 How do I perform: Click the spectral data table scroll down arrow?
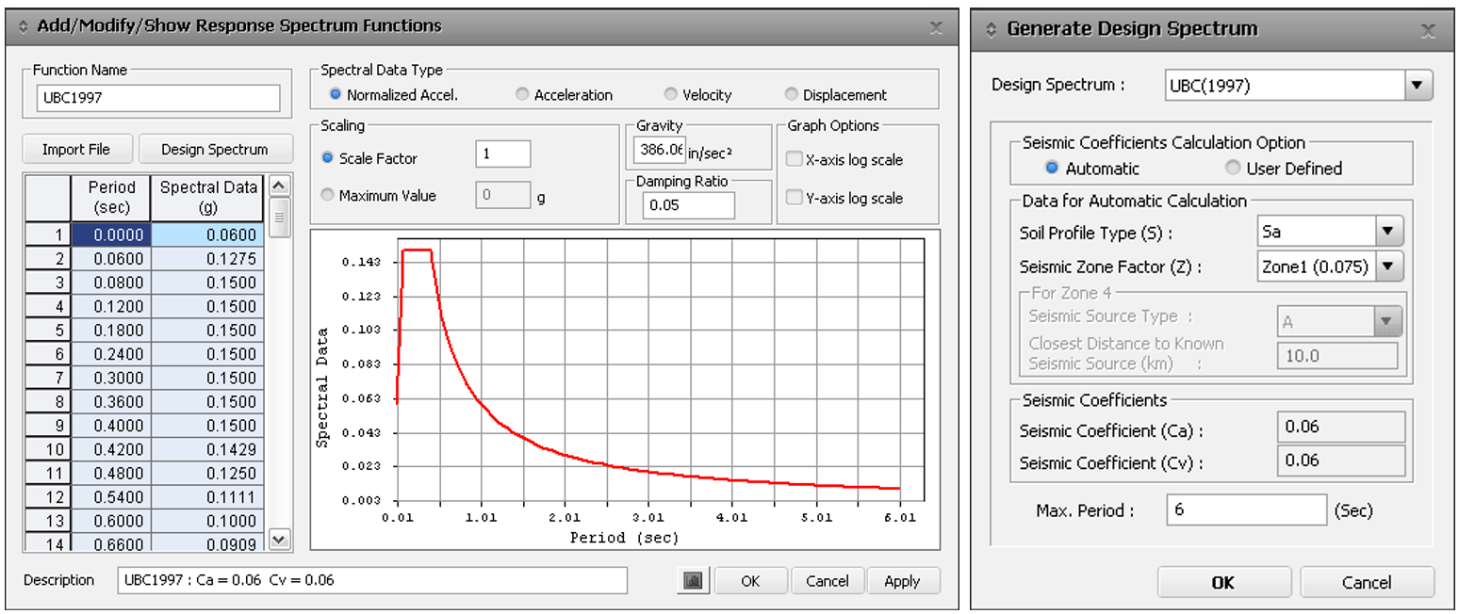(279, 539)
